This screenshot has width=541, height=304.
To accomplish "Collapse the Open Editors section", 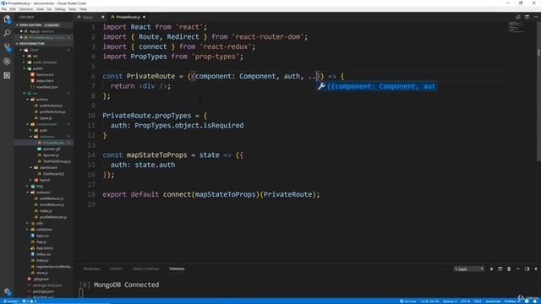I will (x=43, y=25).
